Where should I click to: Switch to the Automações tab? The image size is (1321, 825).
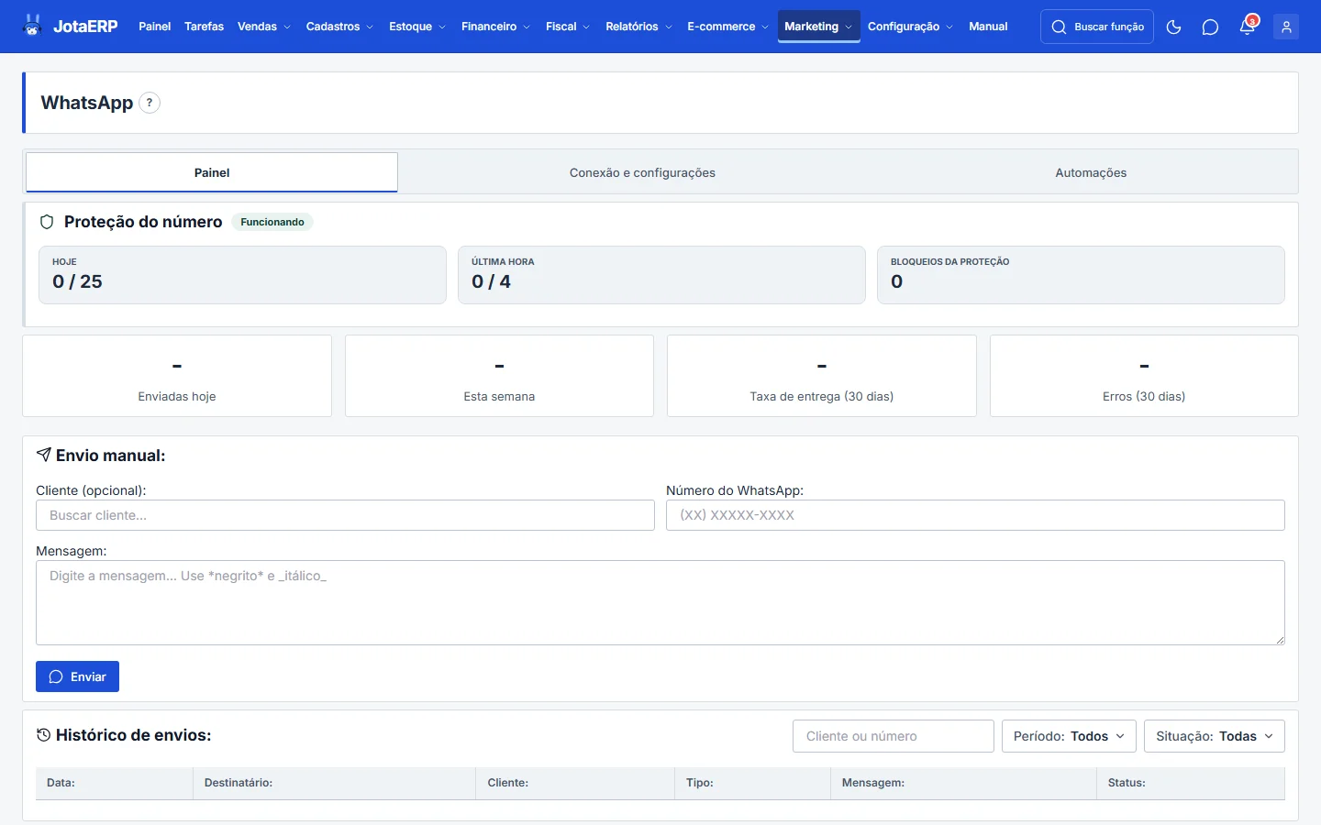(x=1091, y=172)
